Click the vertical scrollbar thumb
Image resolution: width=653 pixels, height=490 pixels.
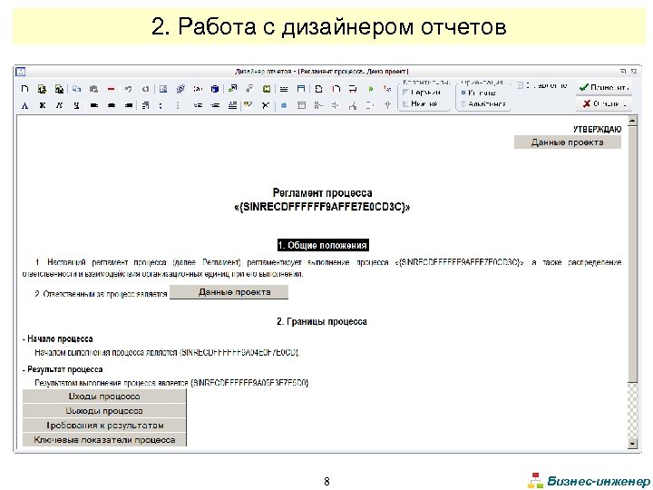click(x=632, y=254)
